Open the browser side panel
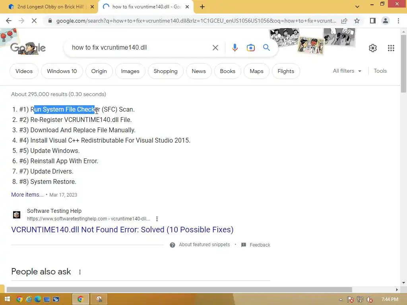Screen dimensions: 407x305 pyautogui.click(x=373, y=21)
